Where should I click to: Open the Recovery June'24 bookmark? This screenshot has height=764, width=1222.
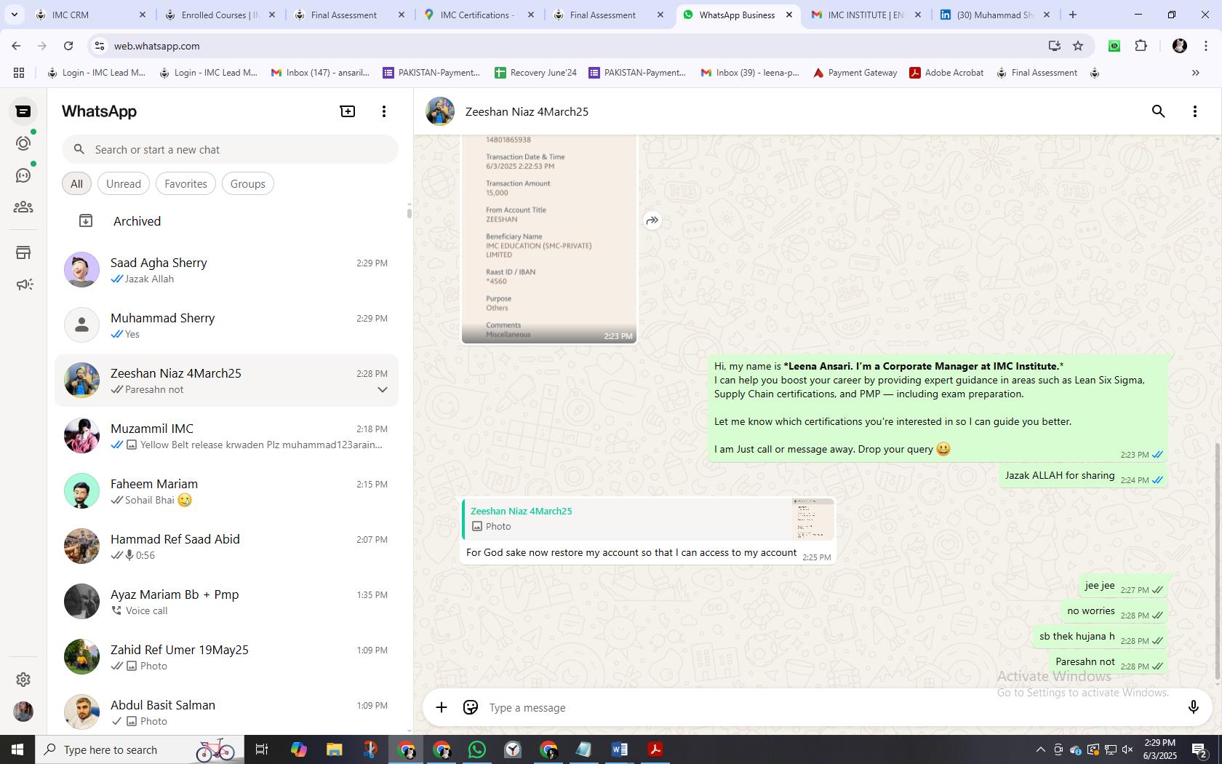pos(535,73)
